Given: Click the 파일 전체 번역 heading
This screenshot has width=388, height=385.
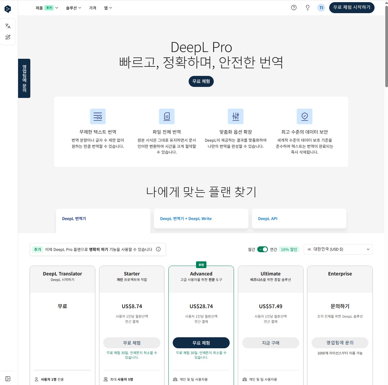Looking at the screenshot, I should point(167,132).
